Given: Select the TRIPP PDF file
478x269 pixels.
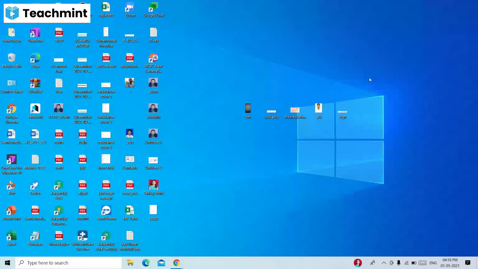Looking at the screenshot, I should tap(59, 35).
